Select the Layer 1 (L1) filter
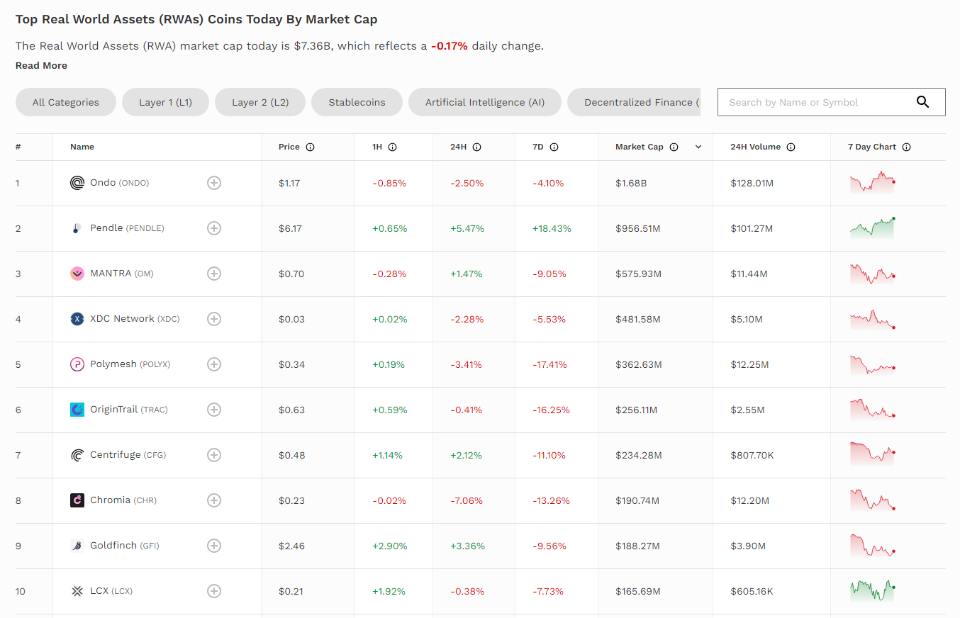Image resolution: width=960 pixels, height=618 pixels. tap(166, 102)
